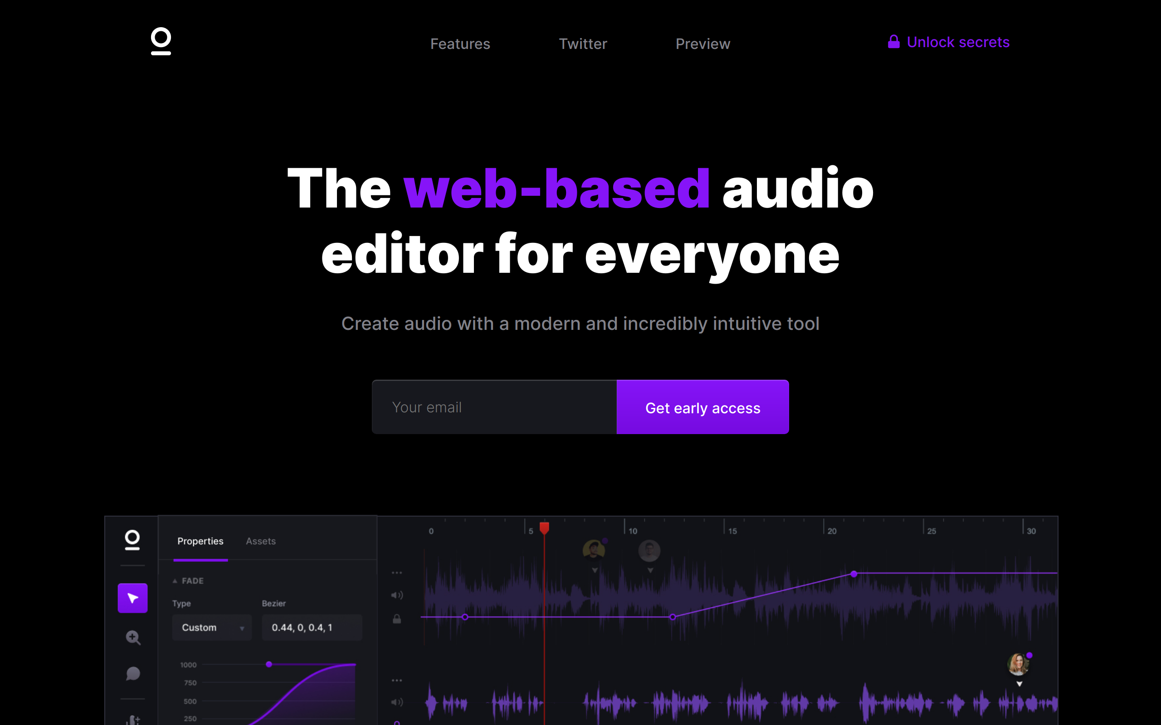The height and width of the screenshot is (725, 1161).
Task: Open first track's three-dot options menu
Action: coord(397,572)
